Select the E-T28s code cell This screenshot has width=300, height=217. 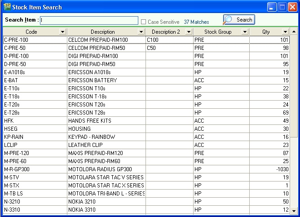click(35, 112)
